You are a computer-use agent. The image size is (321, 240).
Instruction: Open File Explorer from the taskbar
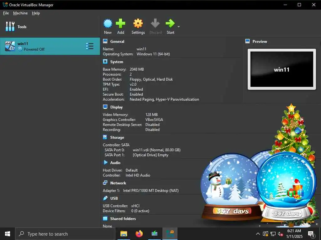[124, 234]
